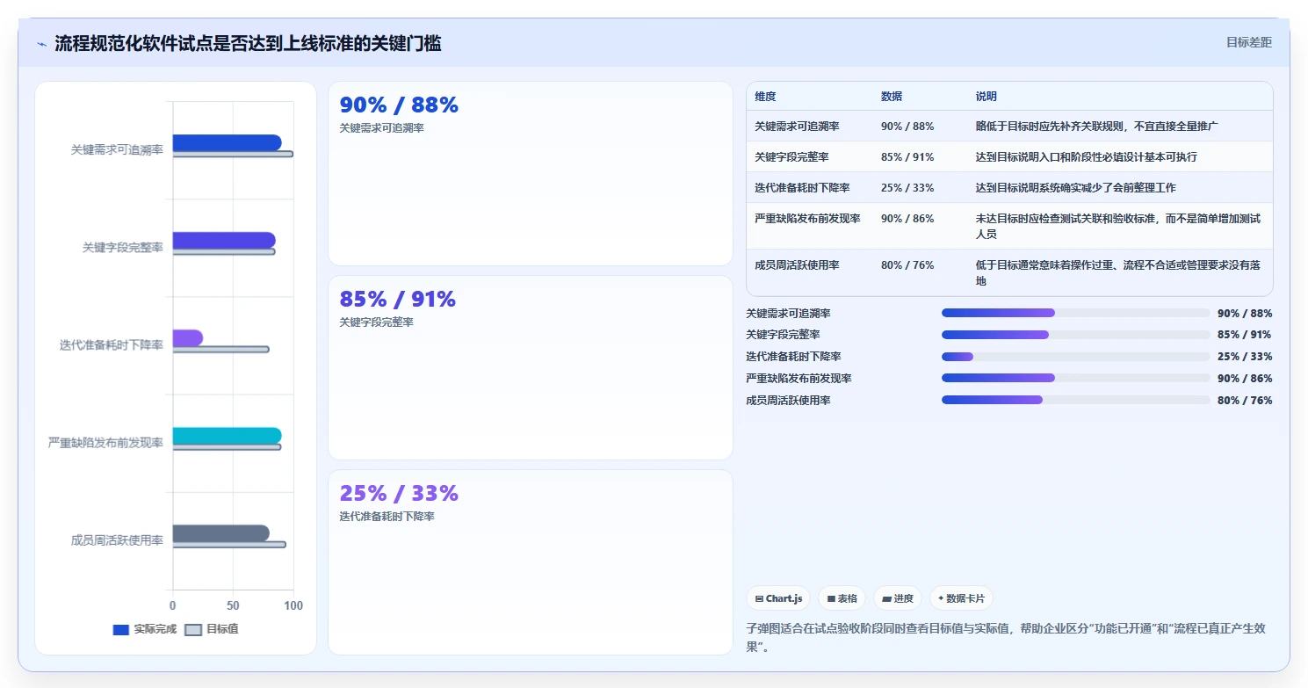Click the blue legend color box for 实际完成

pyautogui.click(x=121, y=629)
